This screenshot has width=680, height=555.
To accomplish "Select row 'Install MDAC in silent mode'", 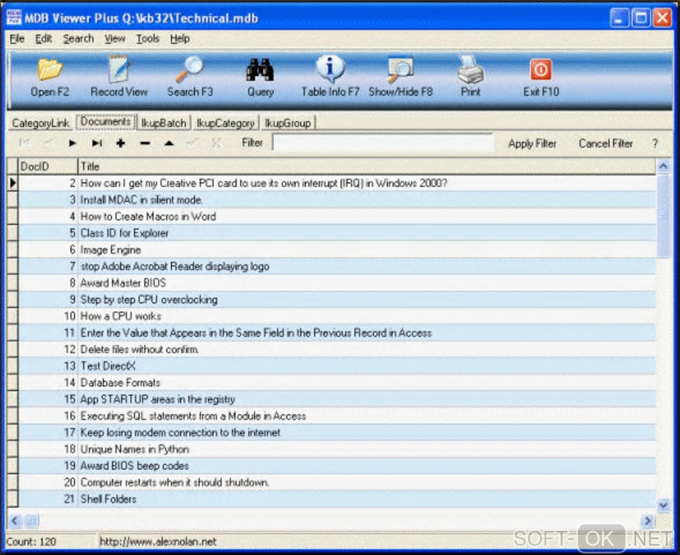I will tap(337, 200).
